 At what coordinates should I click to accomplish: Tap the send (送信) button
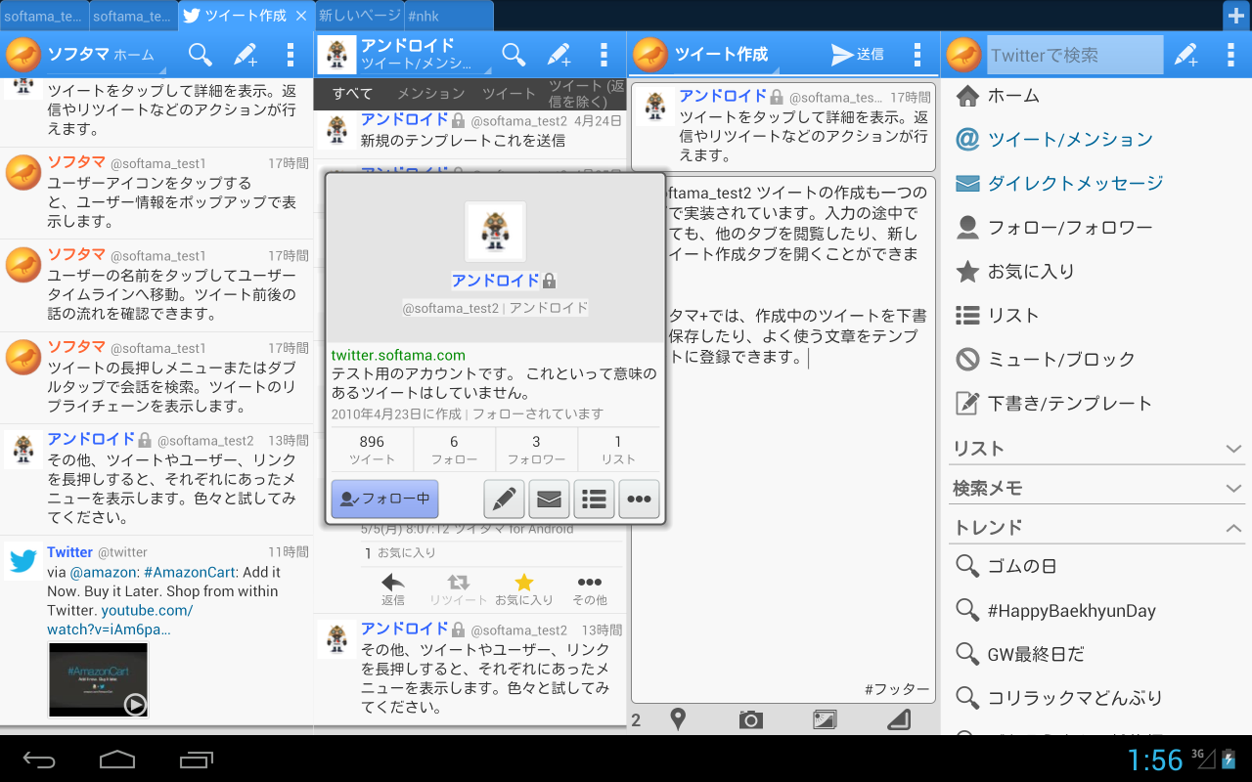click(x=857, y=55)
